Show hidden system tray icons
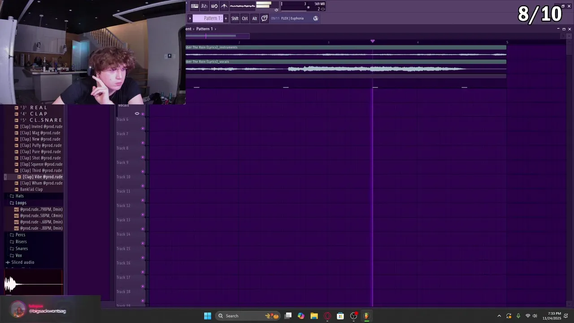Image resolution: width=574 pixels, height=323 pixels. pyautogui.click(x=499, y=316)
